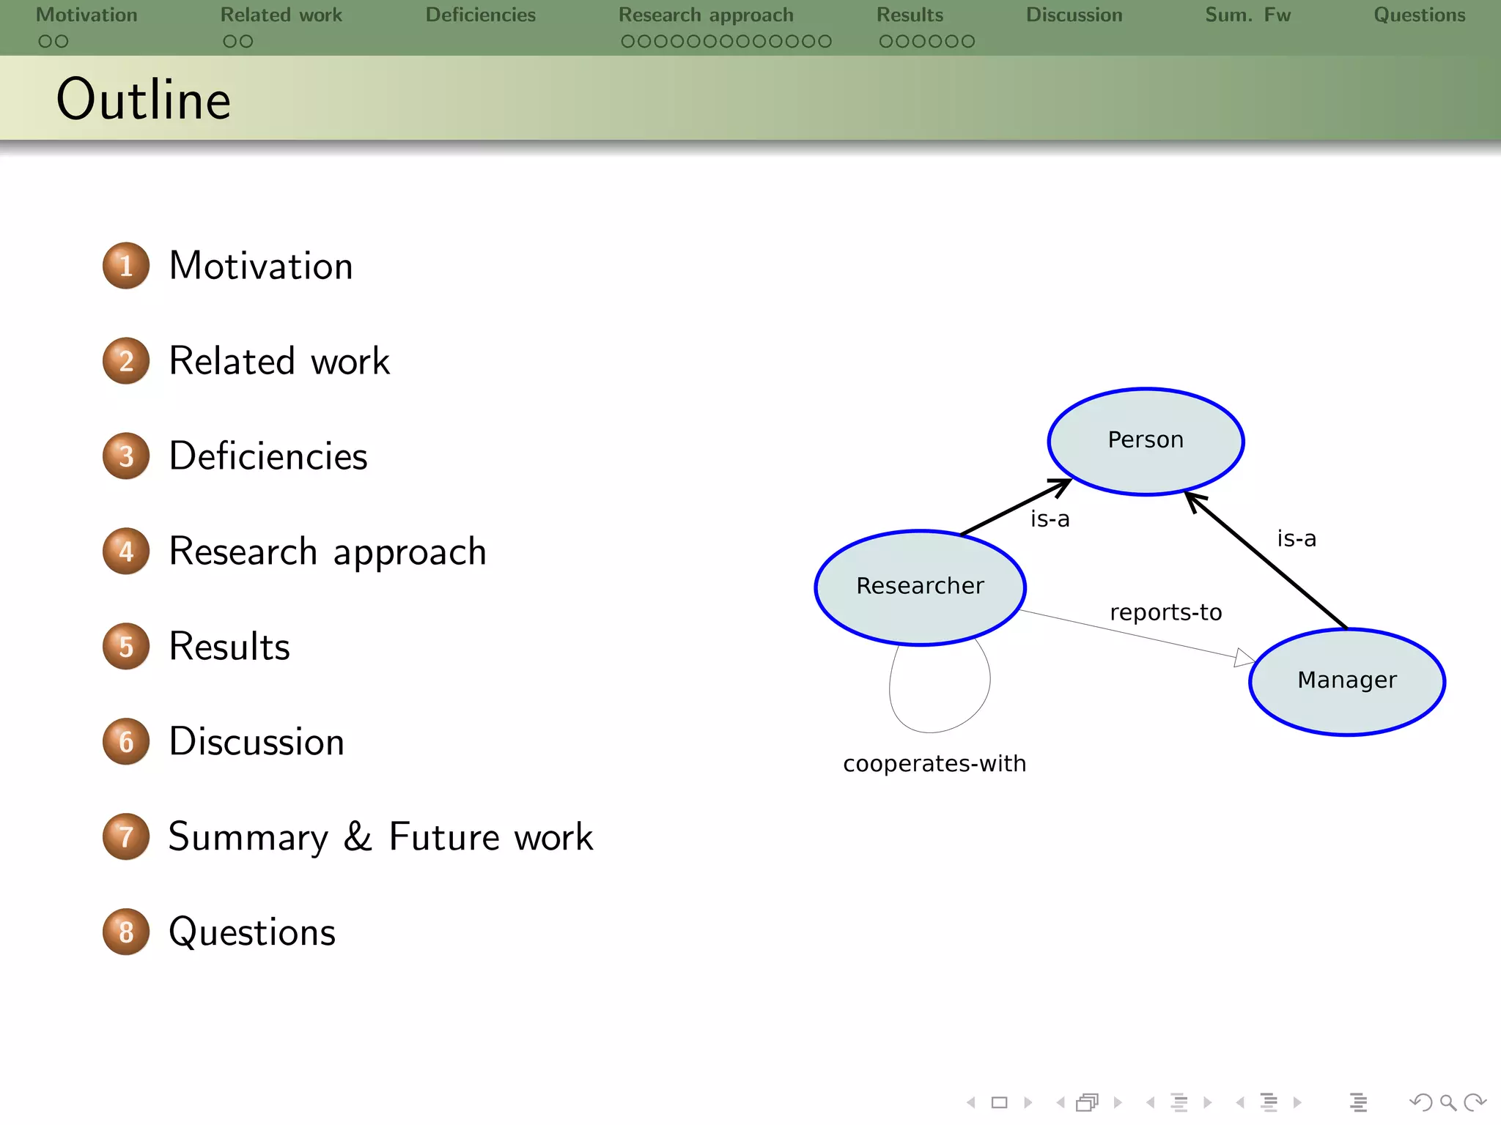Viewport: 1501px width, 1125px height.
Task: Go to previous section arrow
Action: [x=1240, y=1102]
